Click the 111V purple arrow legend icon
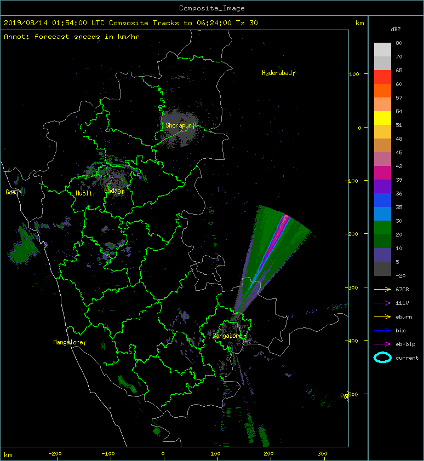Viewport: 424px width, 461px height. (382, 303)
